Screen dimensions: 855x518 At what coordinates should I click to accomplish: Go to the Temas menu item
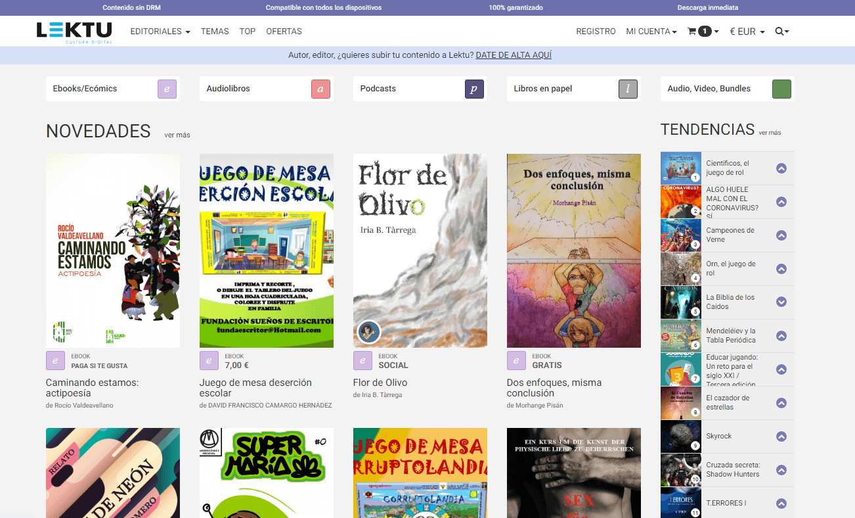tap(215, 32)
